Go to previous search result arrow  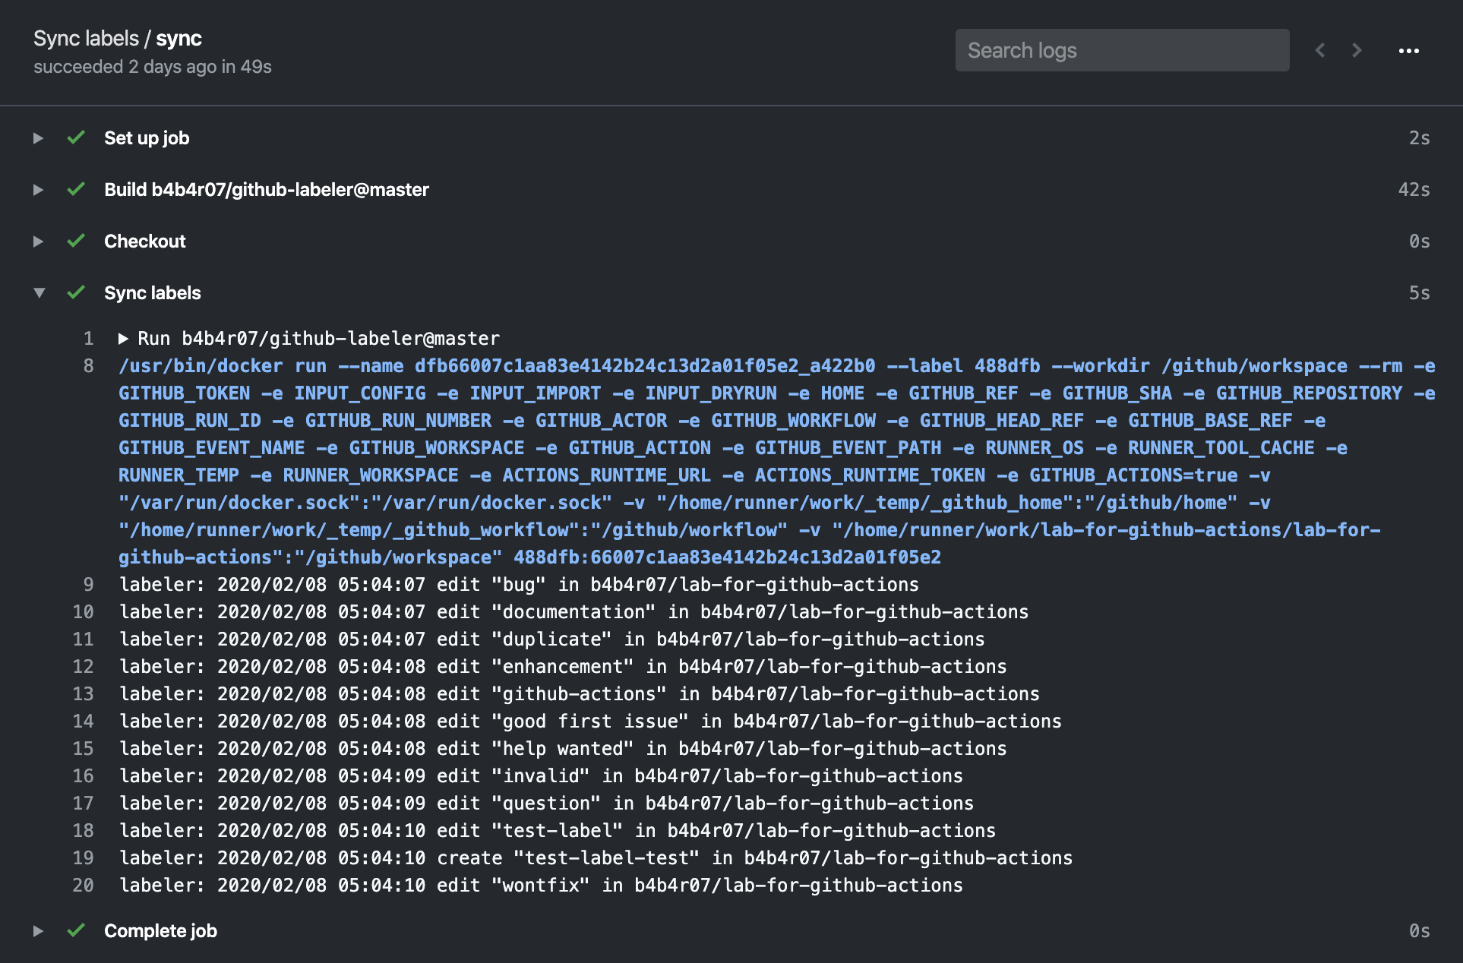pos(1320,51)
